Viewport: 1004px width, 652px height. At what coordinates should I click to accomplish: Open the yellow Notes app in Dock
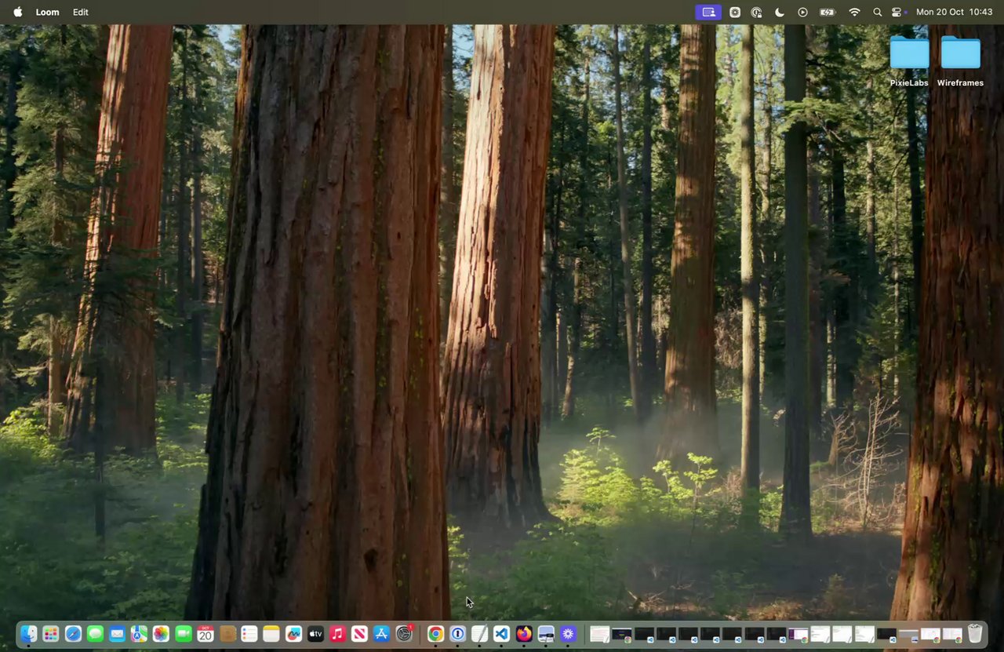click(271, 634)
